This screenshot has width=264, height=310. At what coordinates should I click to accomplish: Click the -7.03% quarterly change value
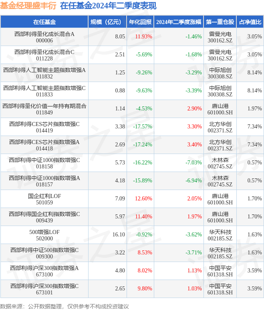(193, 162)
